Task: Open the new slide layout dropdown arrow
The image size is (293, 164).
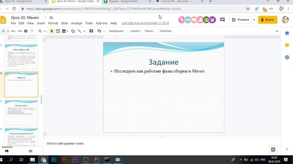Action: point(8,31)
